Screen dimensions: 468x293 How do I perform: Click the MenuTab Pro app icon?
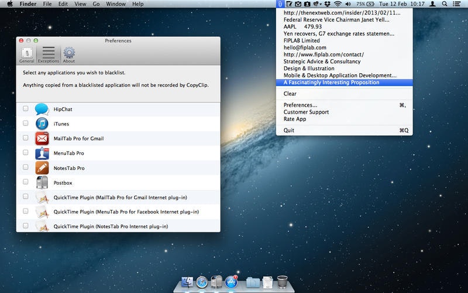coord(42,153)
